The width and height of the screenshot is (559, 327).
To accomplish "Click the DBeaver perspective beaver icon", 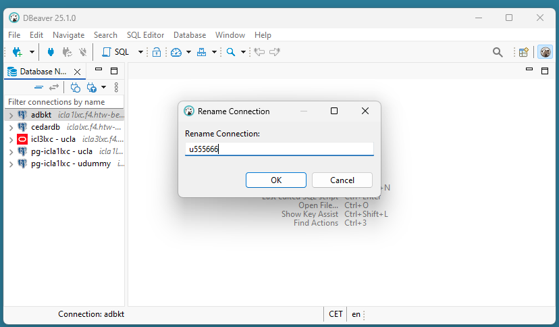I will tap(545, 52).
